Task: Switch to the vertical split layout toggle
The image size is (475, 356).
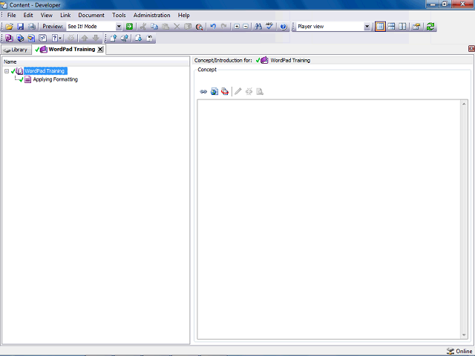Action: pos(402,27)
